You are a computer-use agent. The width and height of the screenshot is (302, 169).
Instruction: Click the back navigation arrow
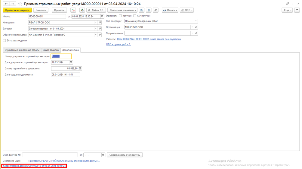(x=6, y=4)
